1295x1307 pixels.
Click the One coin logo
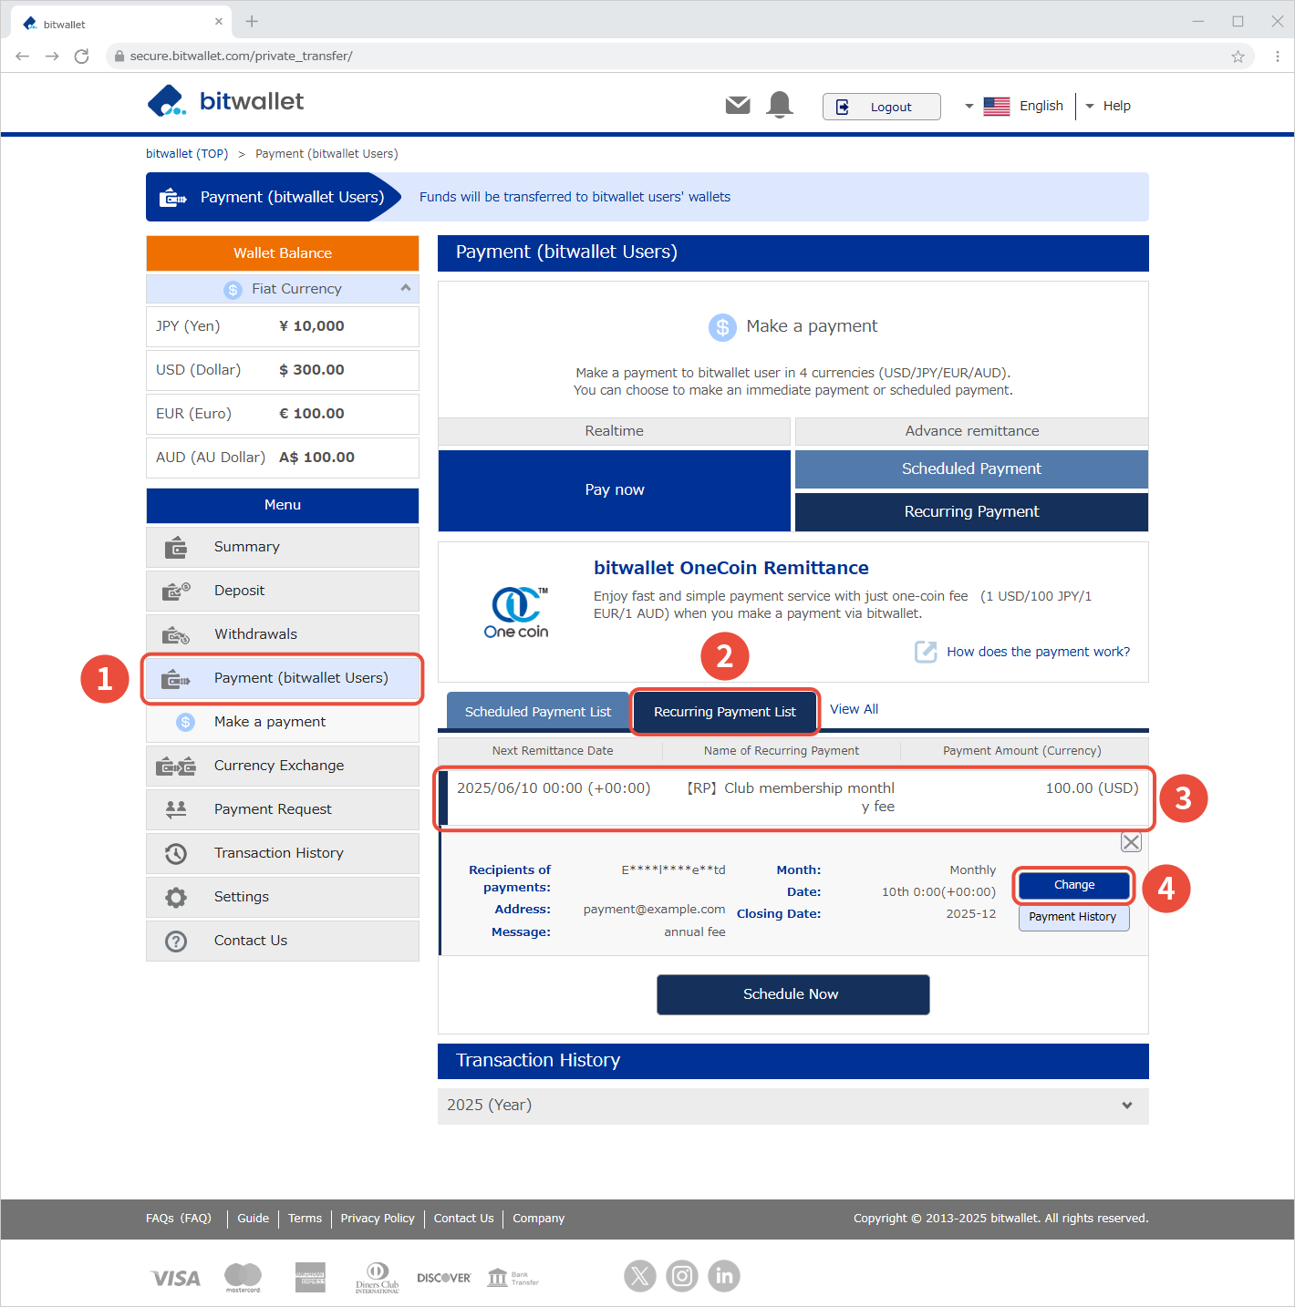pos(516,612)
